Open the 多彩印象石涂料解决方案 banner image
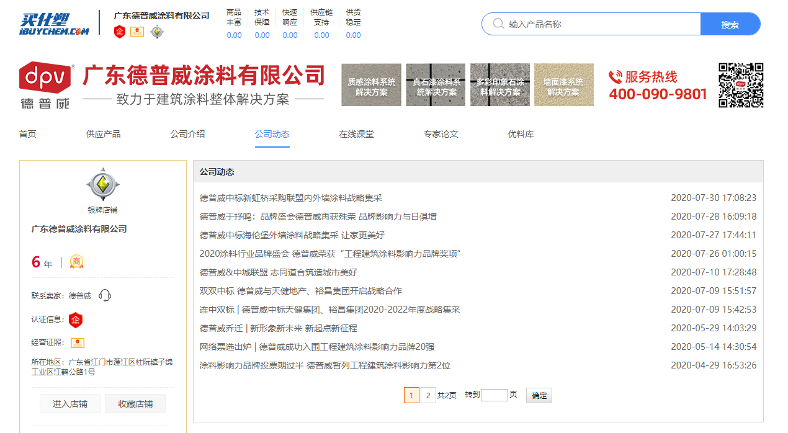Screen dimensions: 788x433 click(x=500, y=84)
